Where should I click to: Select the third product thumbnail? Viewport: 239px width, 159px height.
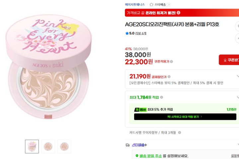click(64, 146)
